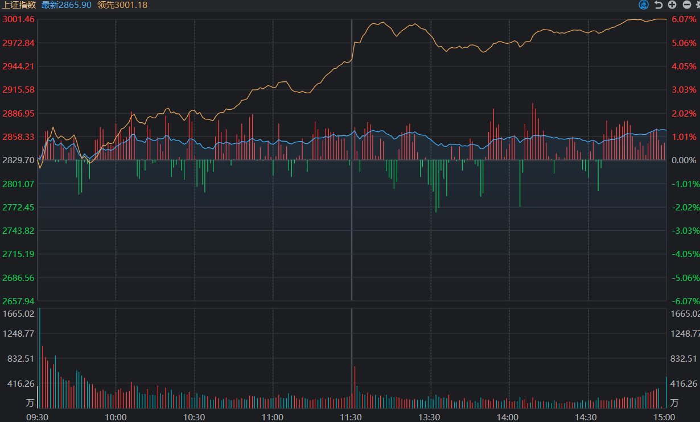Click the 上证指数 index title

[x=19, y=5]
